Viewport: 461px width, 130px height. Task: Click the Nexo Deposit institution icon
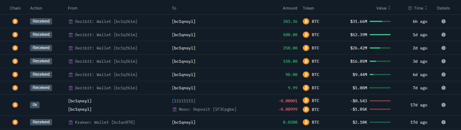click(x=174, y=109)
